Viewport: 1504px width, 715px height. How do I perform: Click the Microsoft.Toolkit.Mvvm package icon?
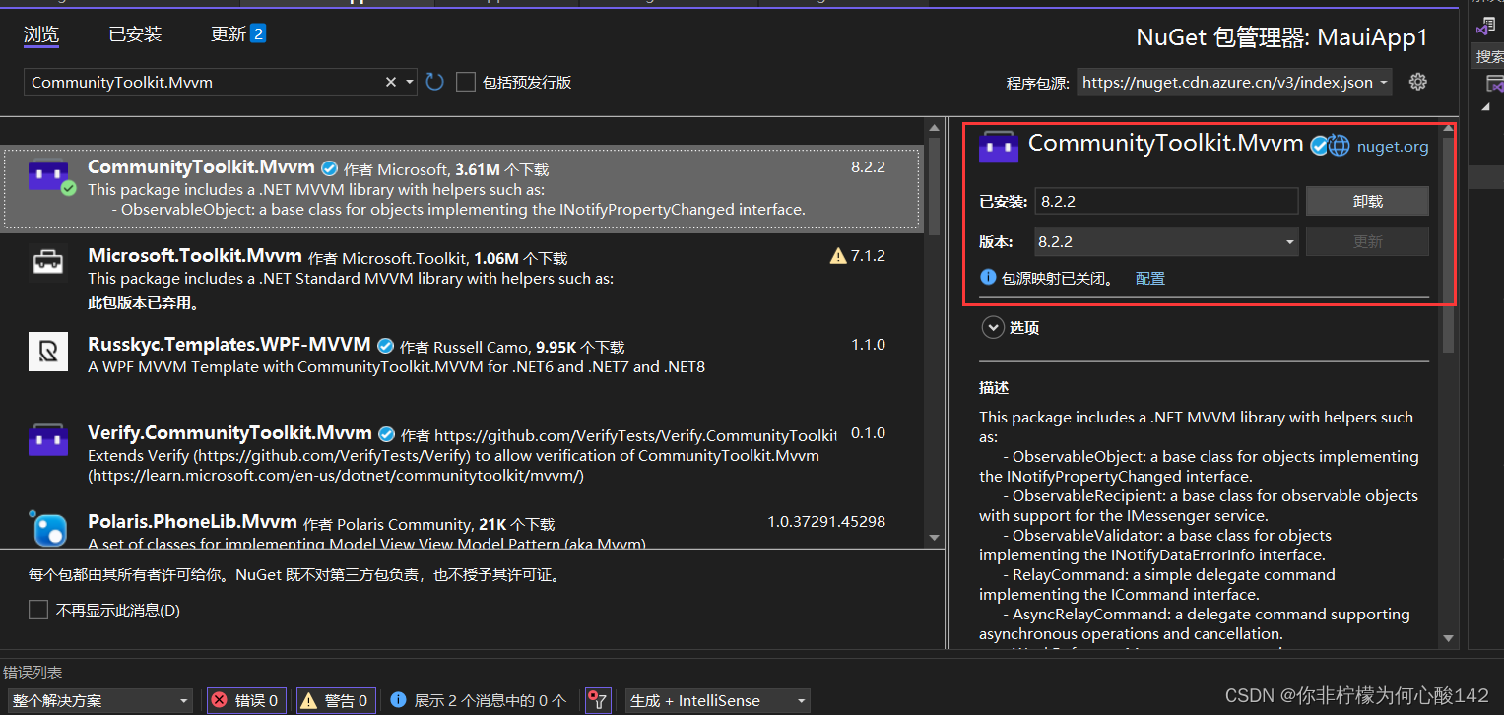[x=48, y=263]
